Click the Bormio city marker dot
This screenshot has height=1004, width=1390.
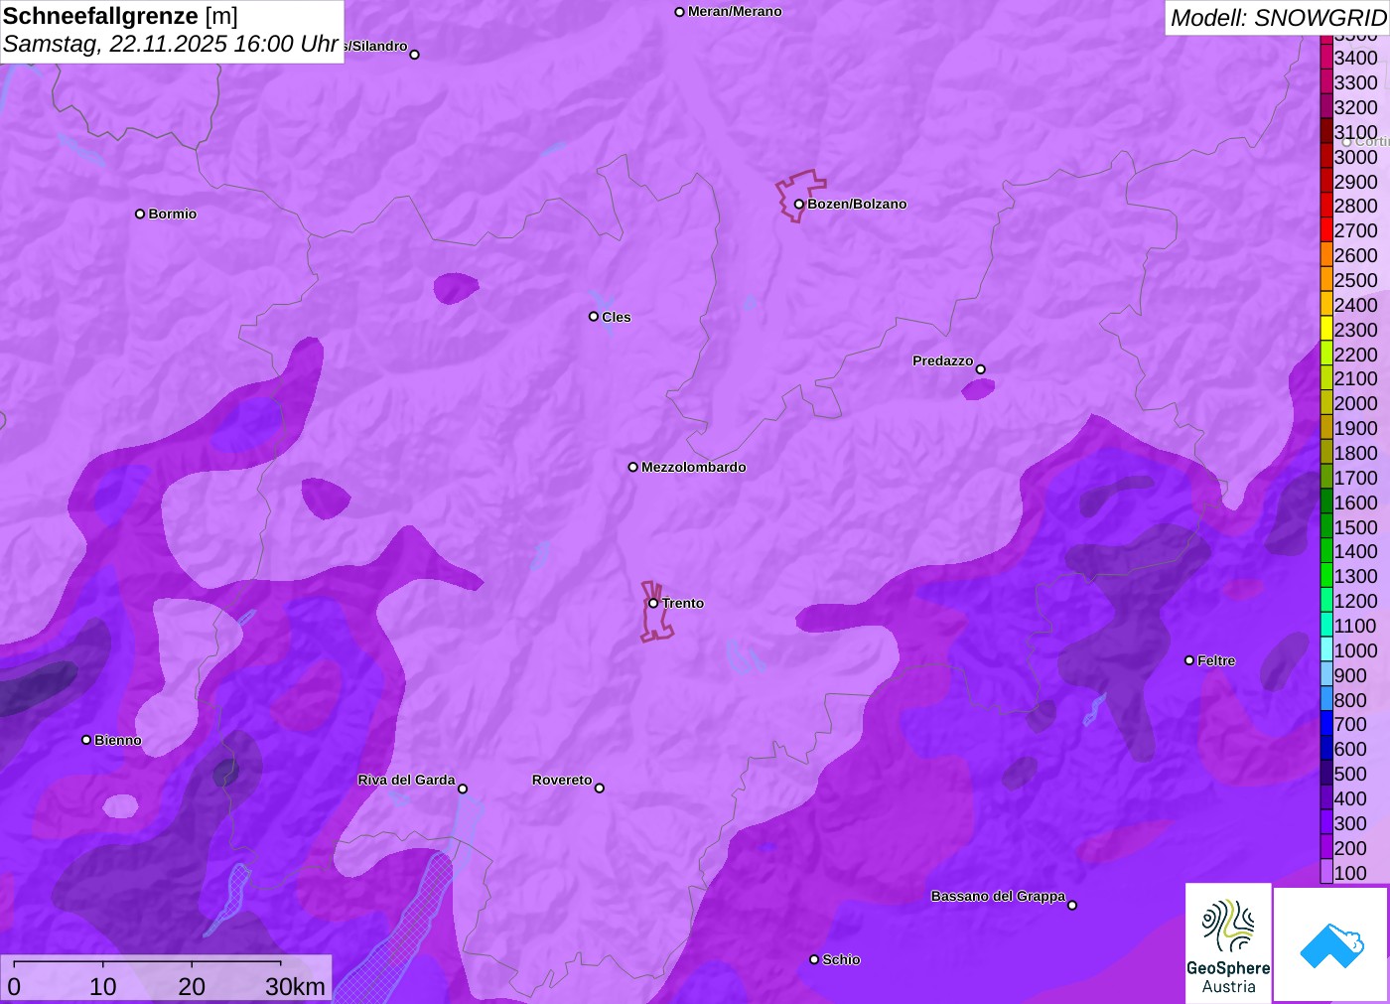pos(140,214)
